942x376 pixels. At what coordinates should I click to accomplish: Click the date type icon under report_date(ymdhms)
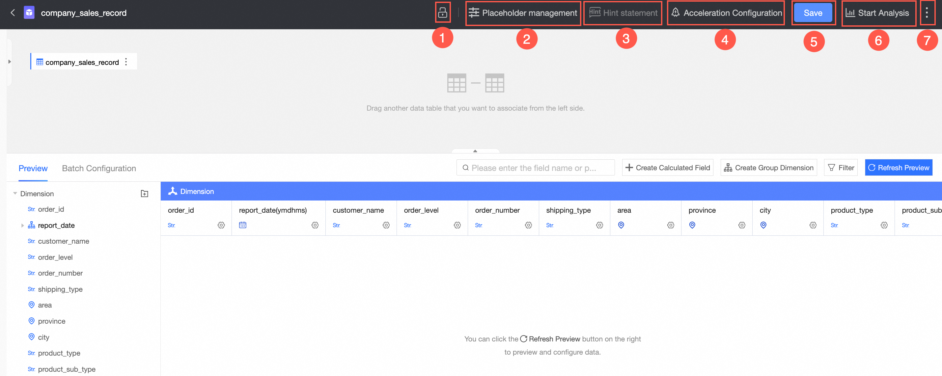coord(243,225)
